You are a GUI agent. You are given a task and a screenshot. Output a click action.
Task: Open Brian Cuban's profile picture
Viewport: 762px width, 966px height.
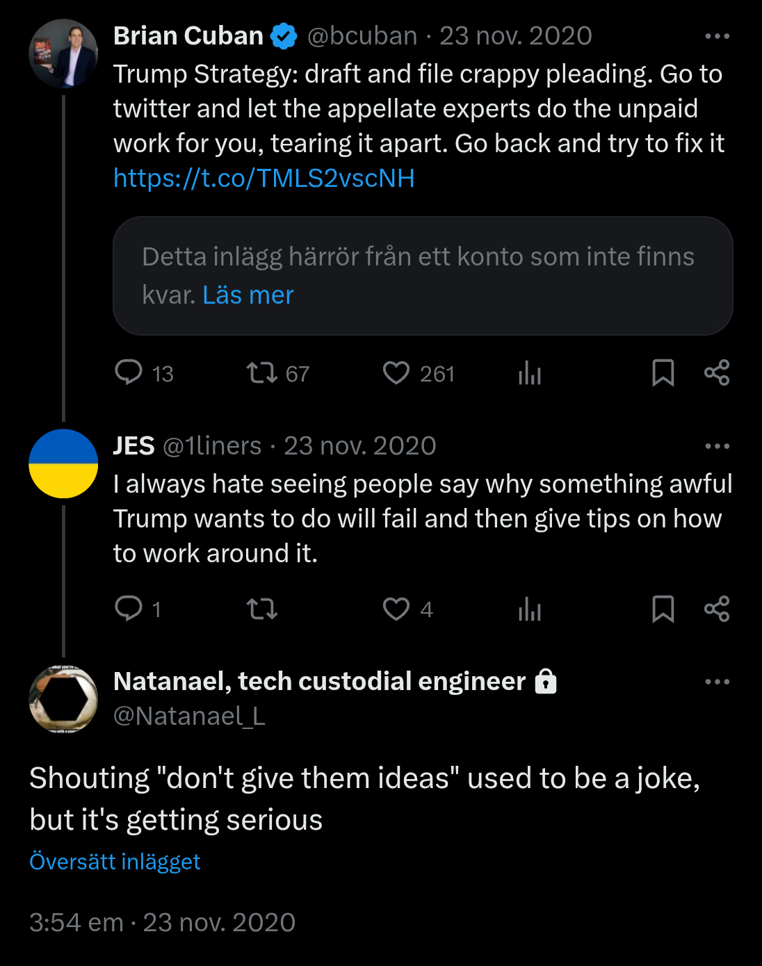click(x=63, y=54)
